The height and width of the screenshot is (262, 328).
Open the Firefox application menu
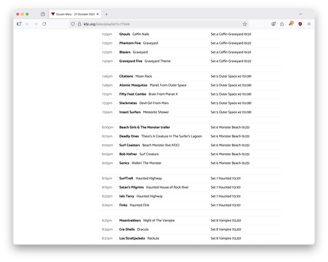[309, 24]
